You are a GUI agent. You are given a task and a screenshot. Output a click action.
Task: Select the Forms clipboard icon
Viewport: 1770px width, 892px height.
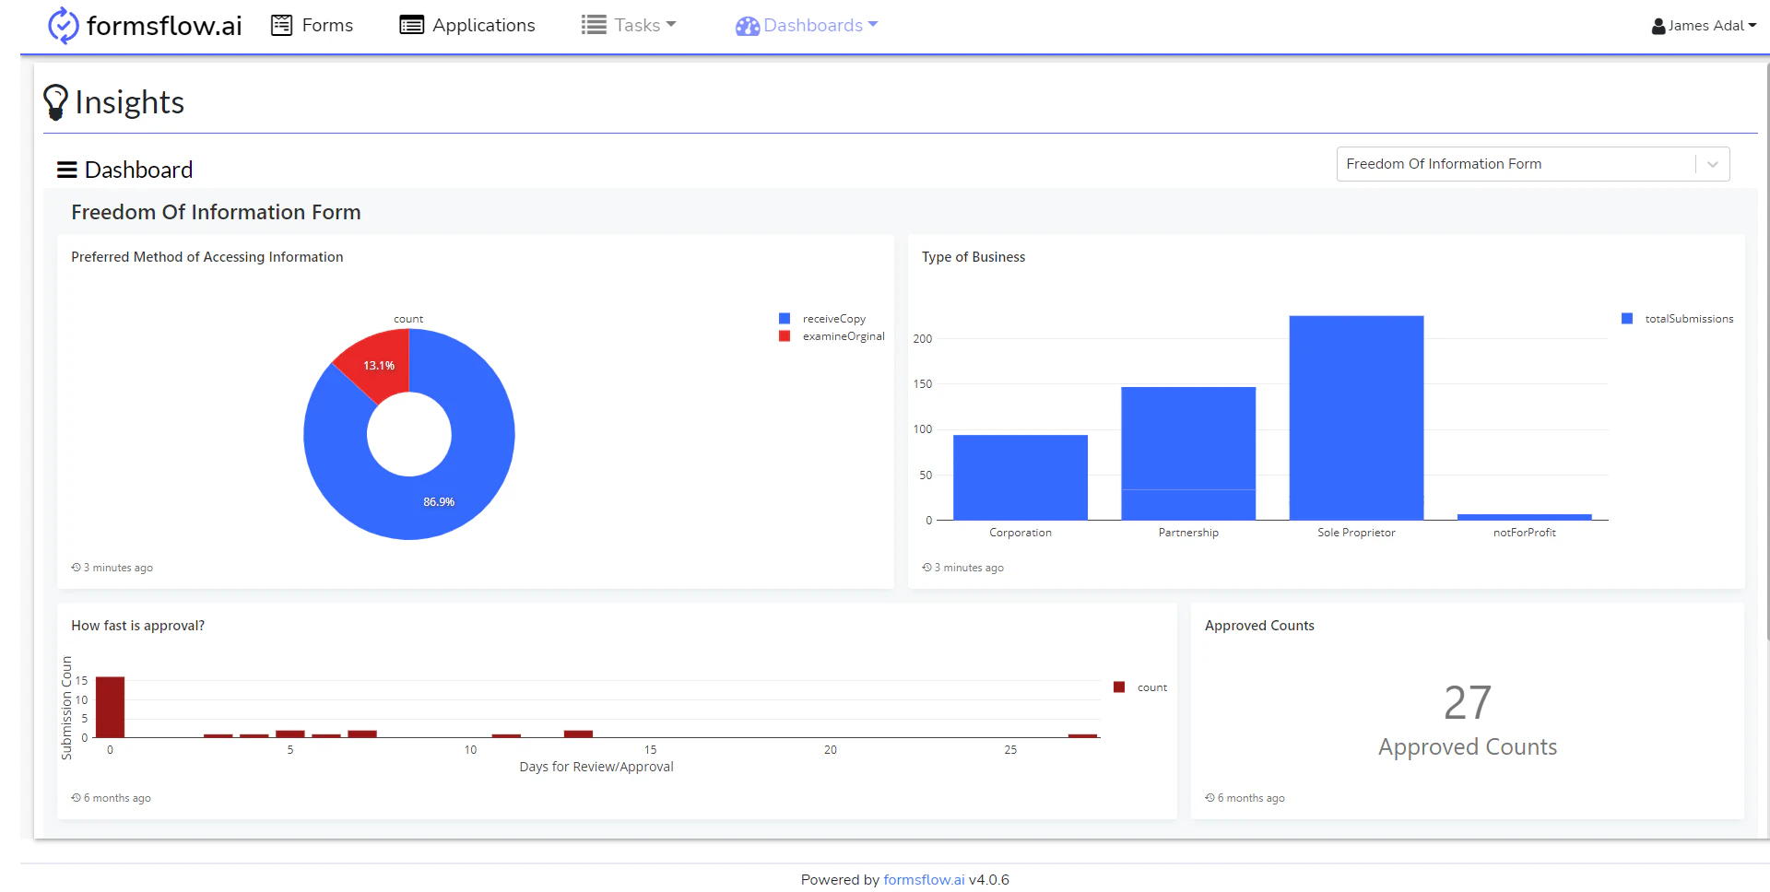(x=281, y=25)
